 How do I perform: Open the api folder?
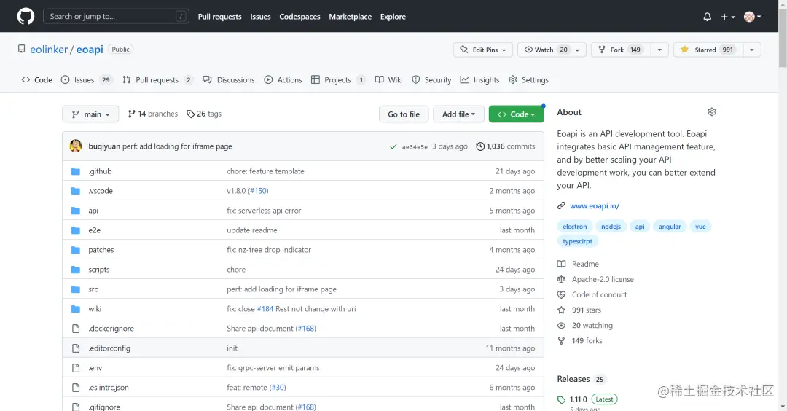pos(93,211)
